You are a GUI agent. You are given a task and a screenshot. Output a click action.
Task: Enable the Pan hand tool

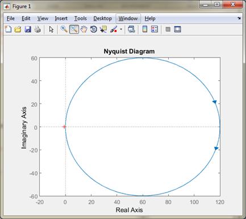click(84, 29)
